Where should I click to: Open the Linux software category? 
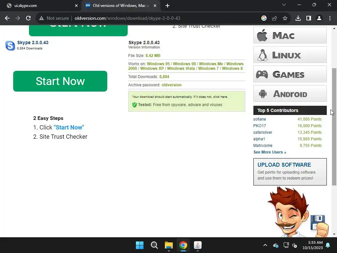[290, 55]
